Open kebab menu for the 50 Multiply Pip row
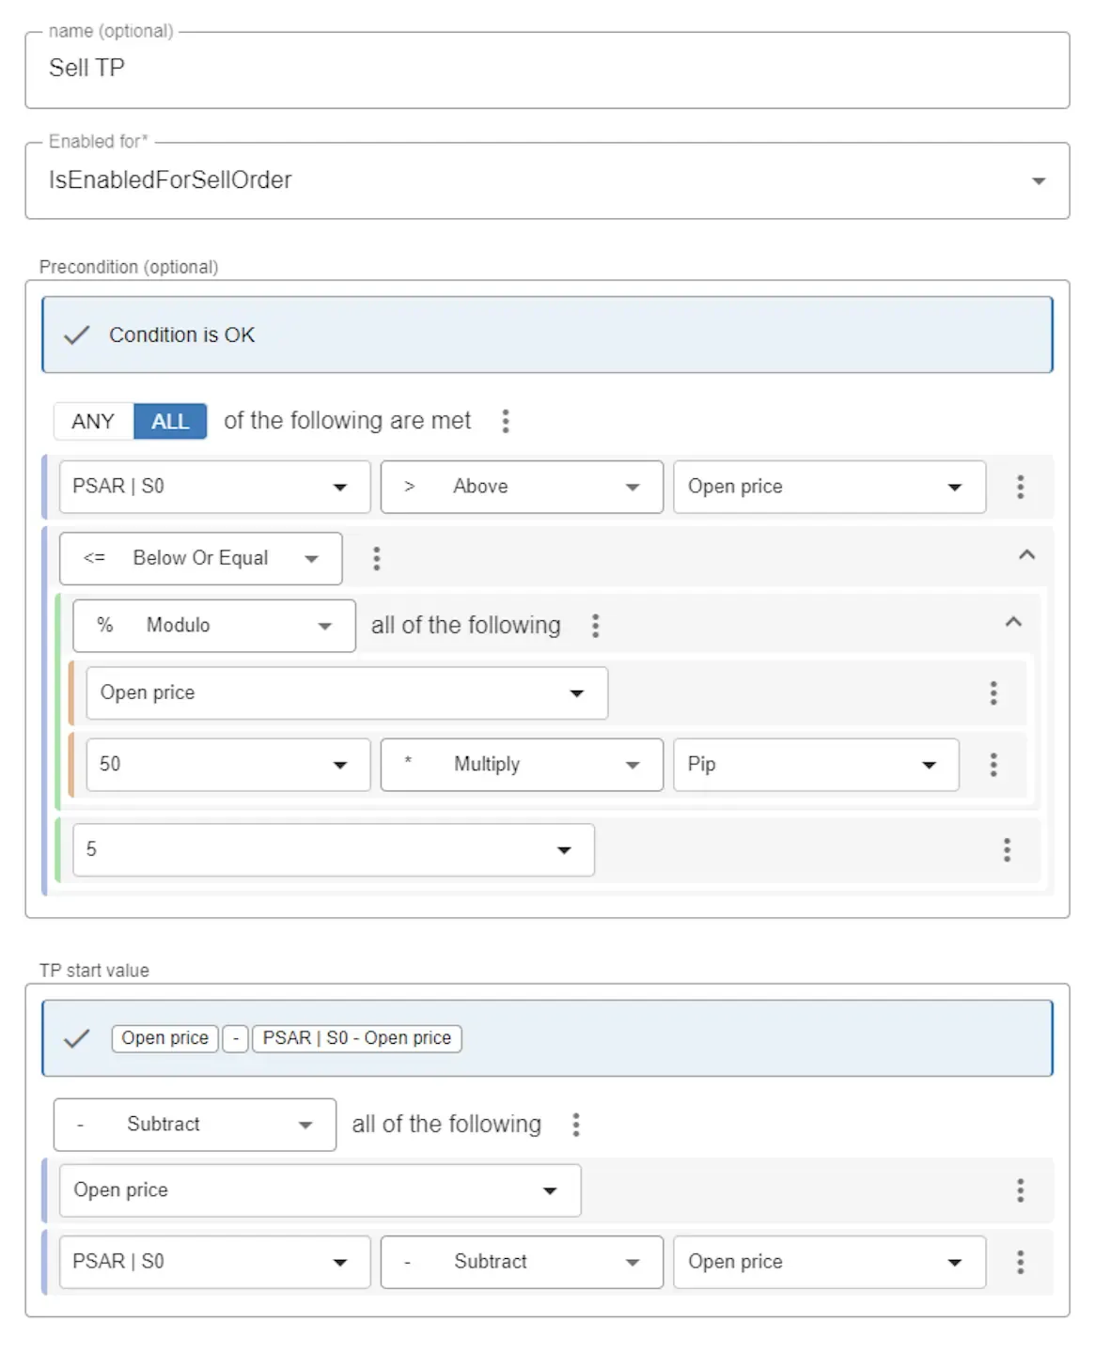 pos(993,765)
